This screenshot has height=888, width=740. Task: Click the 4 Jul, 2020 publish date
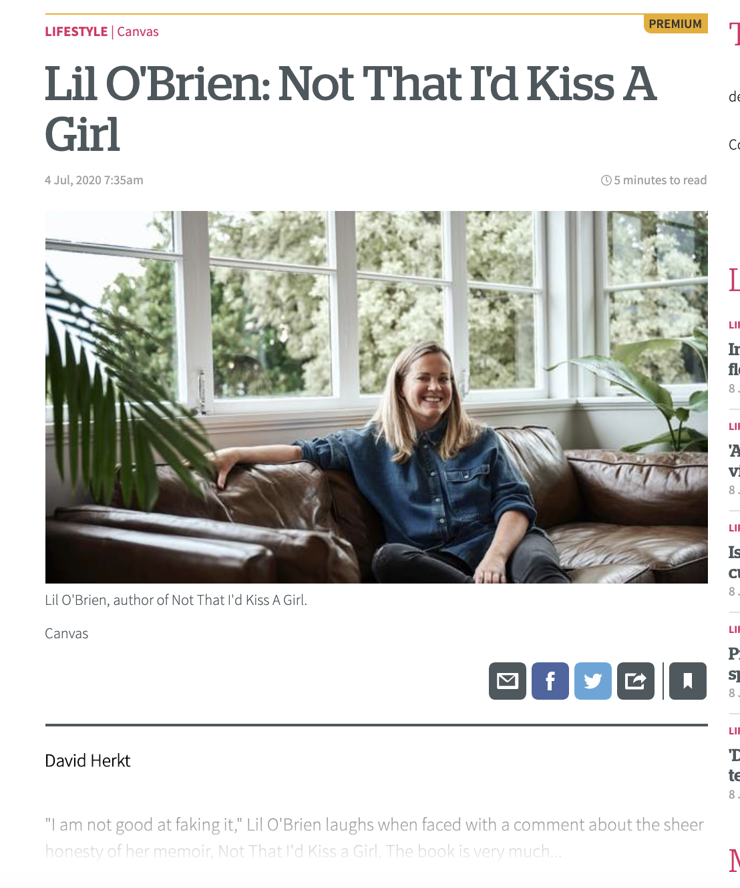(x=94, y=180)
